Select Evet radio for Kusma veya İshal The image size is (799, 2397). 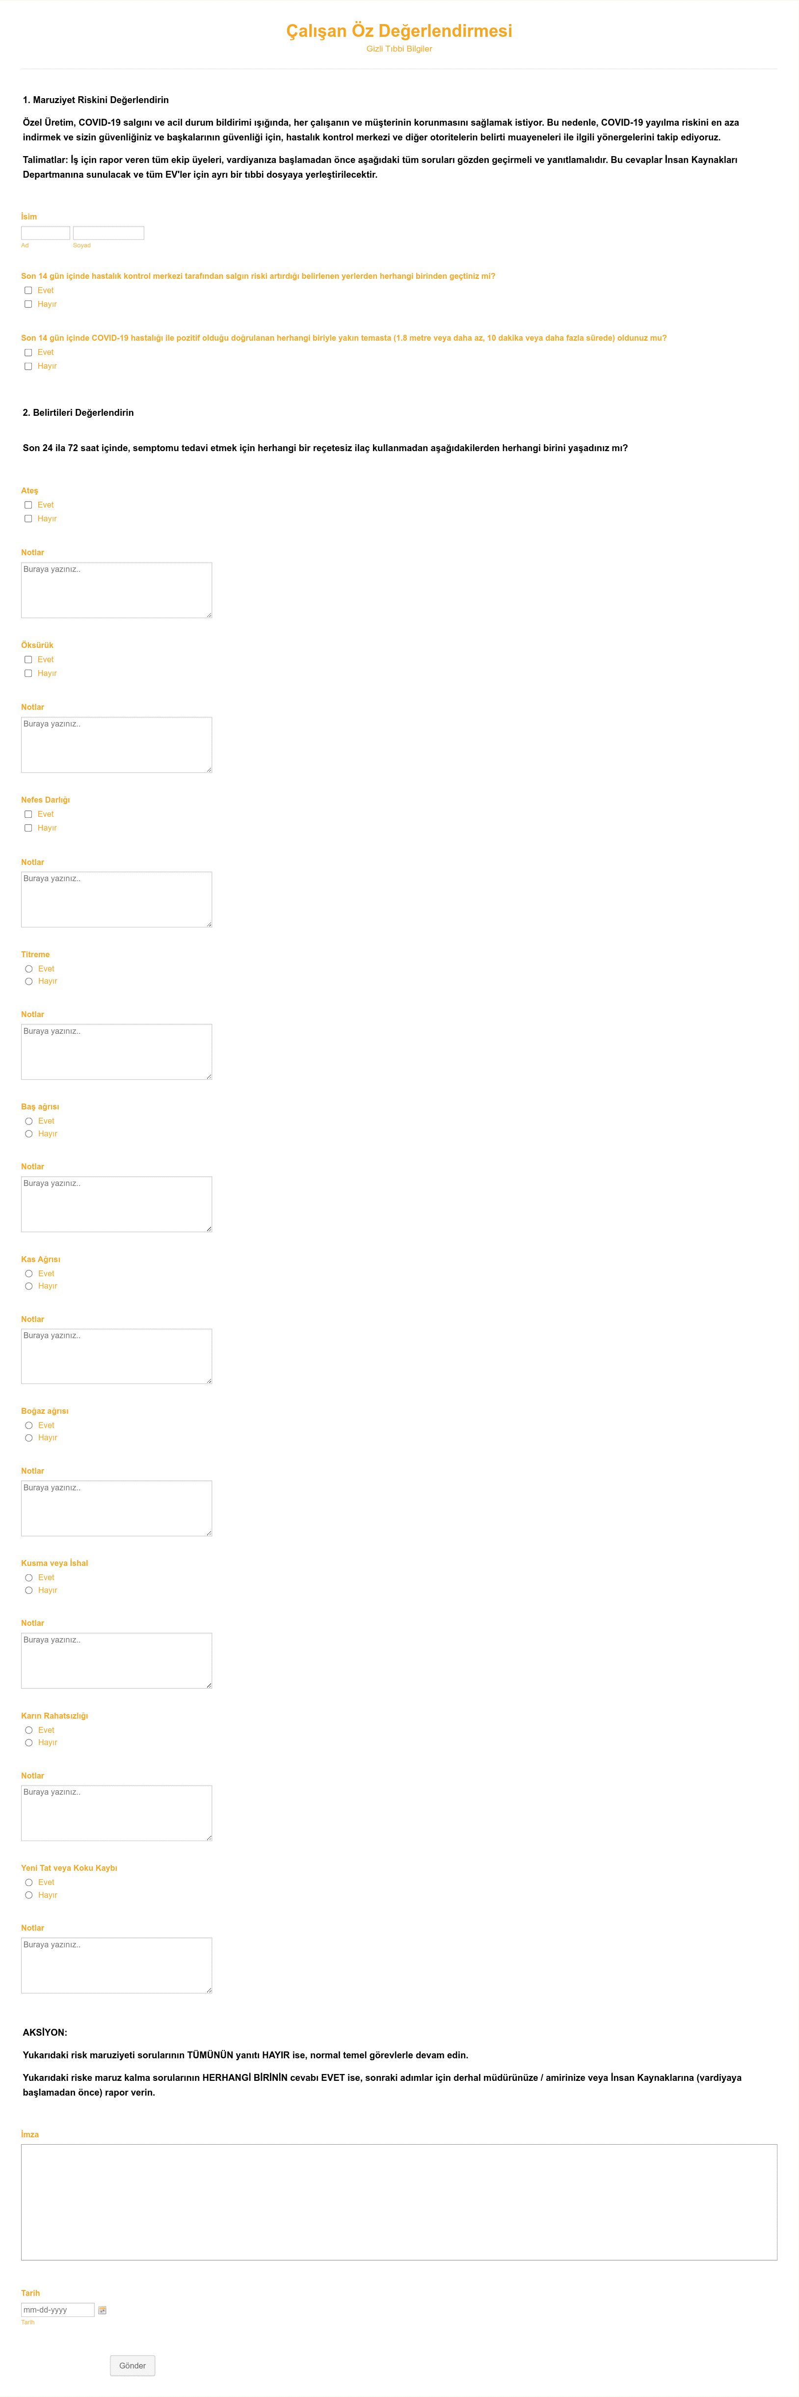click(x=29, y=1578)
